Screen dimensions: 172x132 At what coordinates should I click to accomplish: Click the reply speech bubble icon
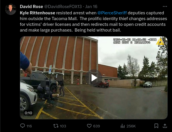23,126
